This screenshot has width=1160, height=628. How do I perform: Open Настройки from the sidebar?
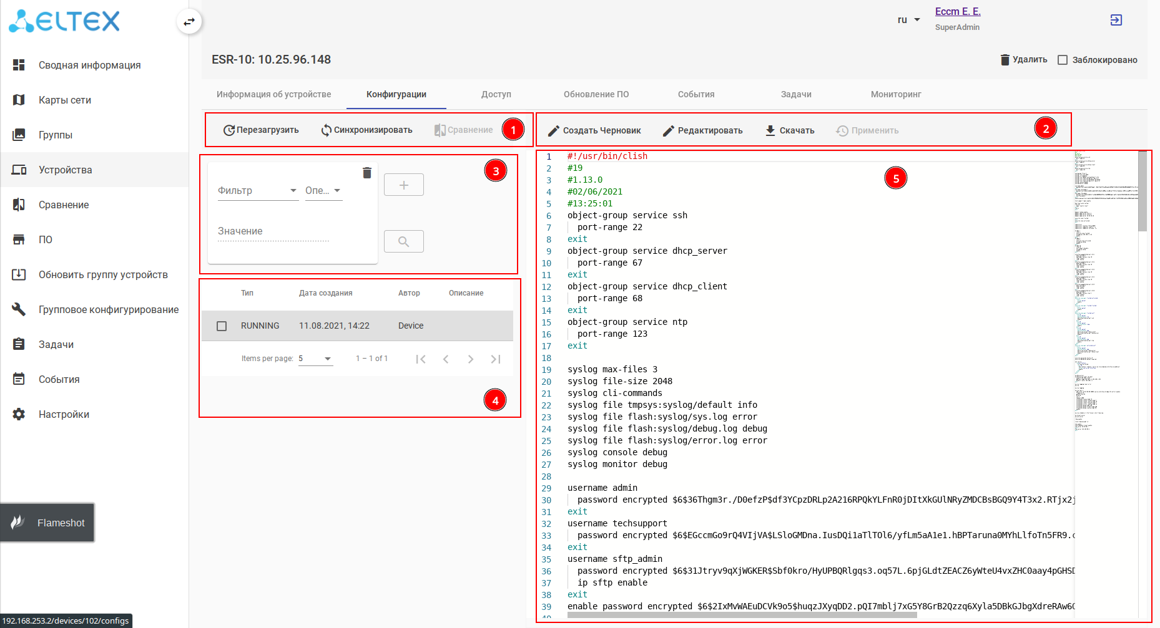click(64, 414)
